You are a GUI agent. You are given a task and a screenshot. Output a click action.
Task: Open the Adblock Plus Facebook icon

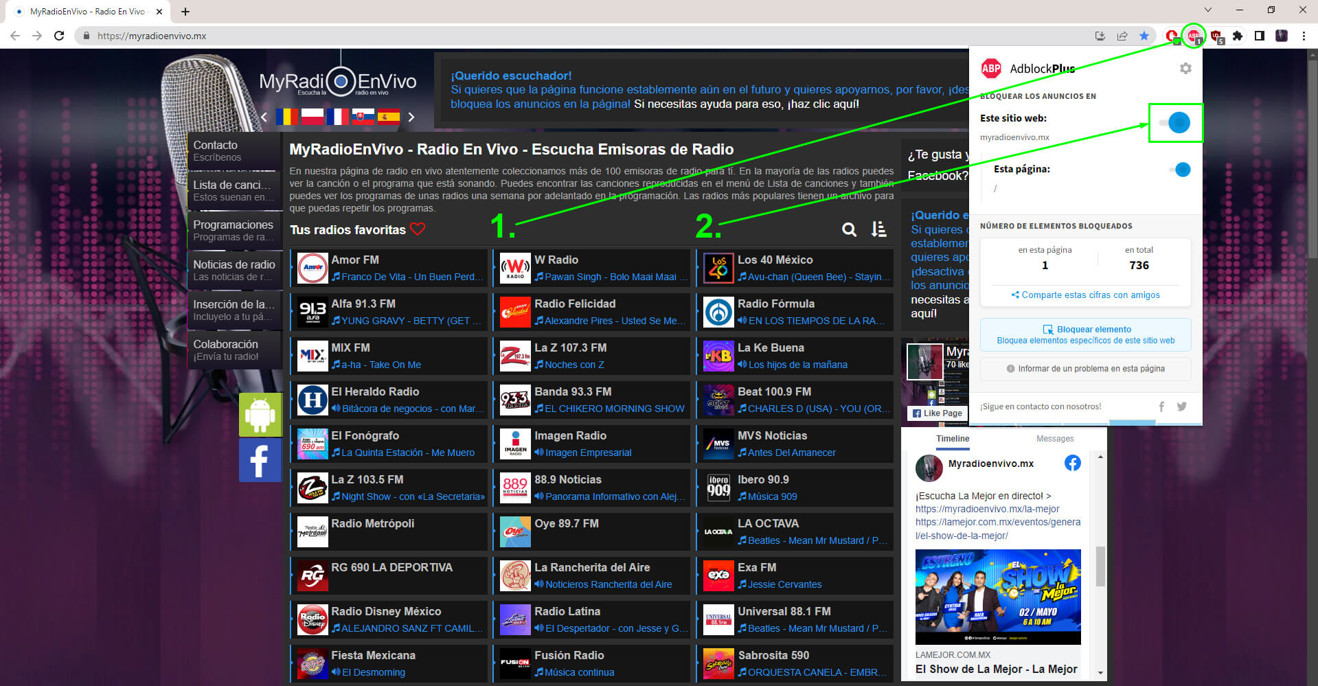pos(1161,407)
